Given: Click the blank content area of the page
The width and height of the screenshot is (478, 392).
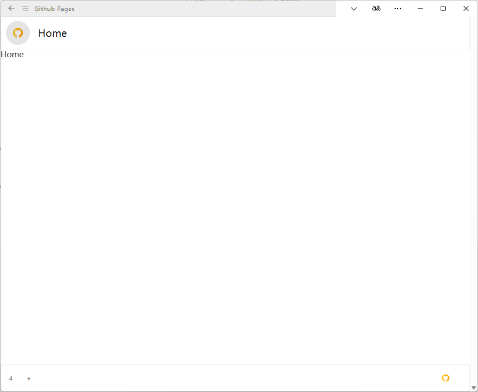Looking at the screenshot, I should click(x=234, y=209).
